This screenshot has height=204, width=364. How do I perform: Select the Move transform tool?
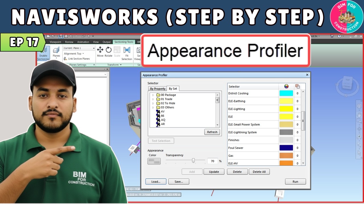click(x=100, y=52)
